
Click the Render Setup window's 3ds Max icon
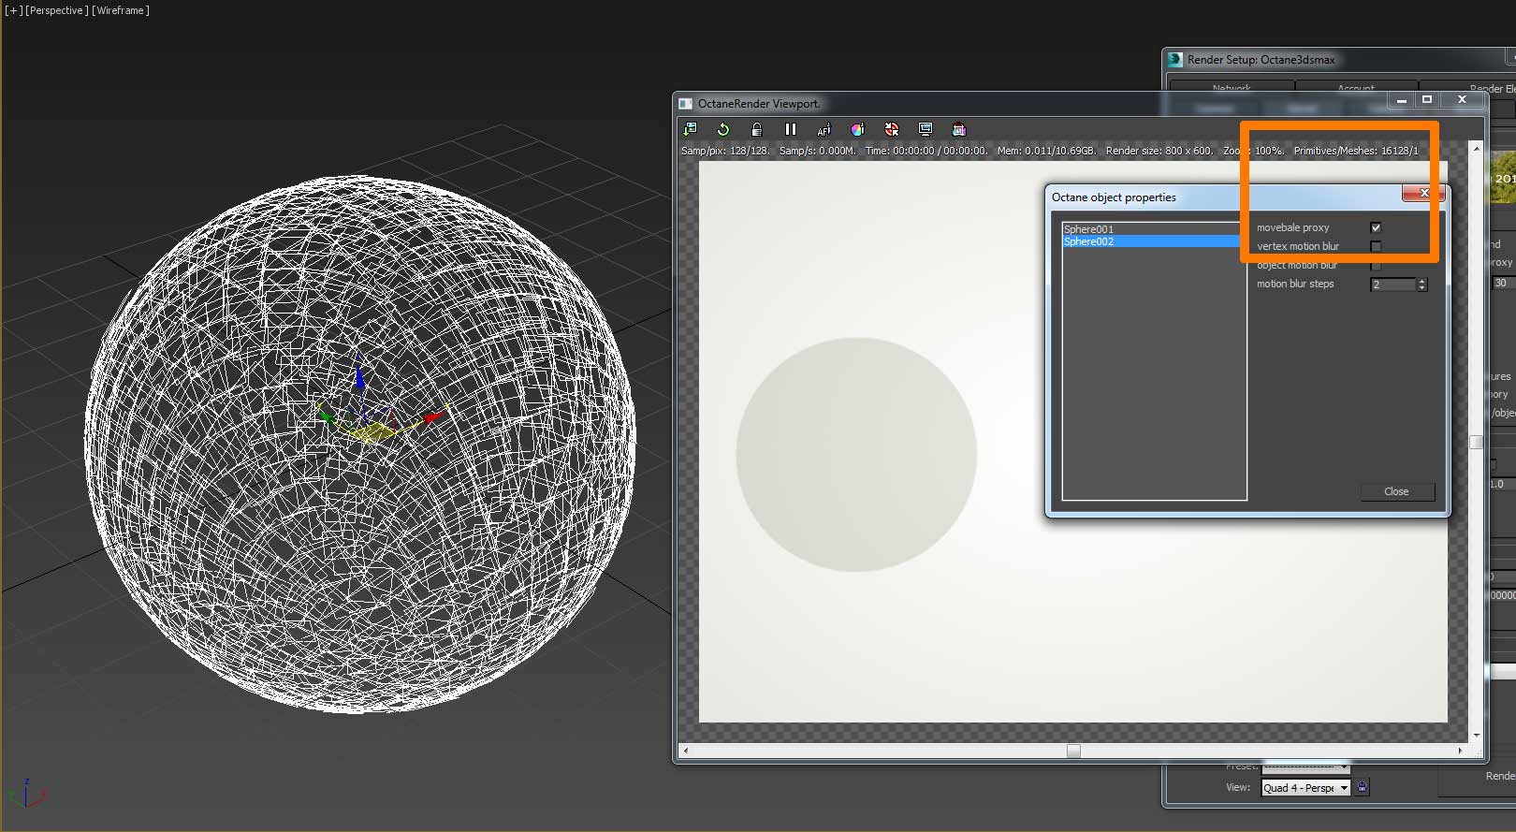(x=1175, y=59)
